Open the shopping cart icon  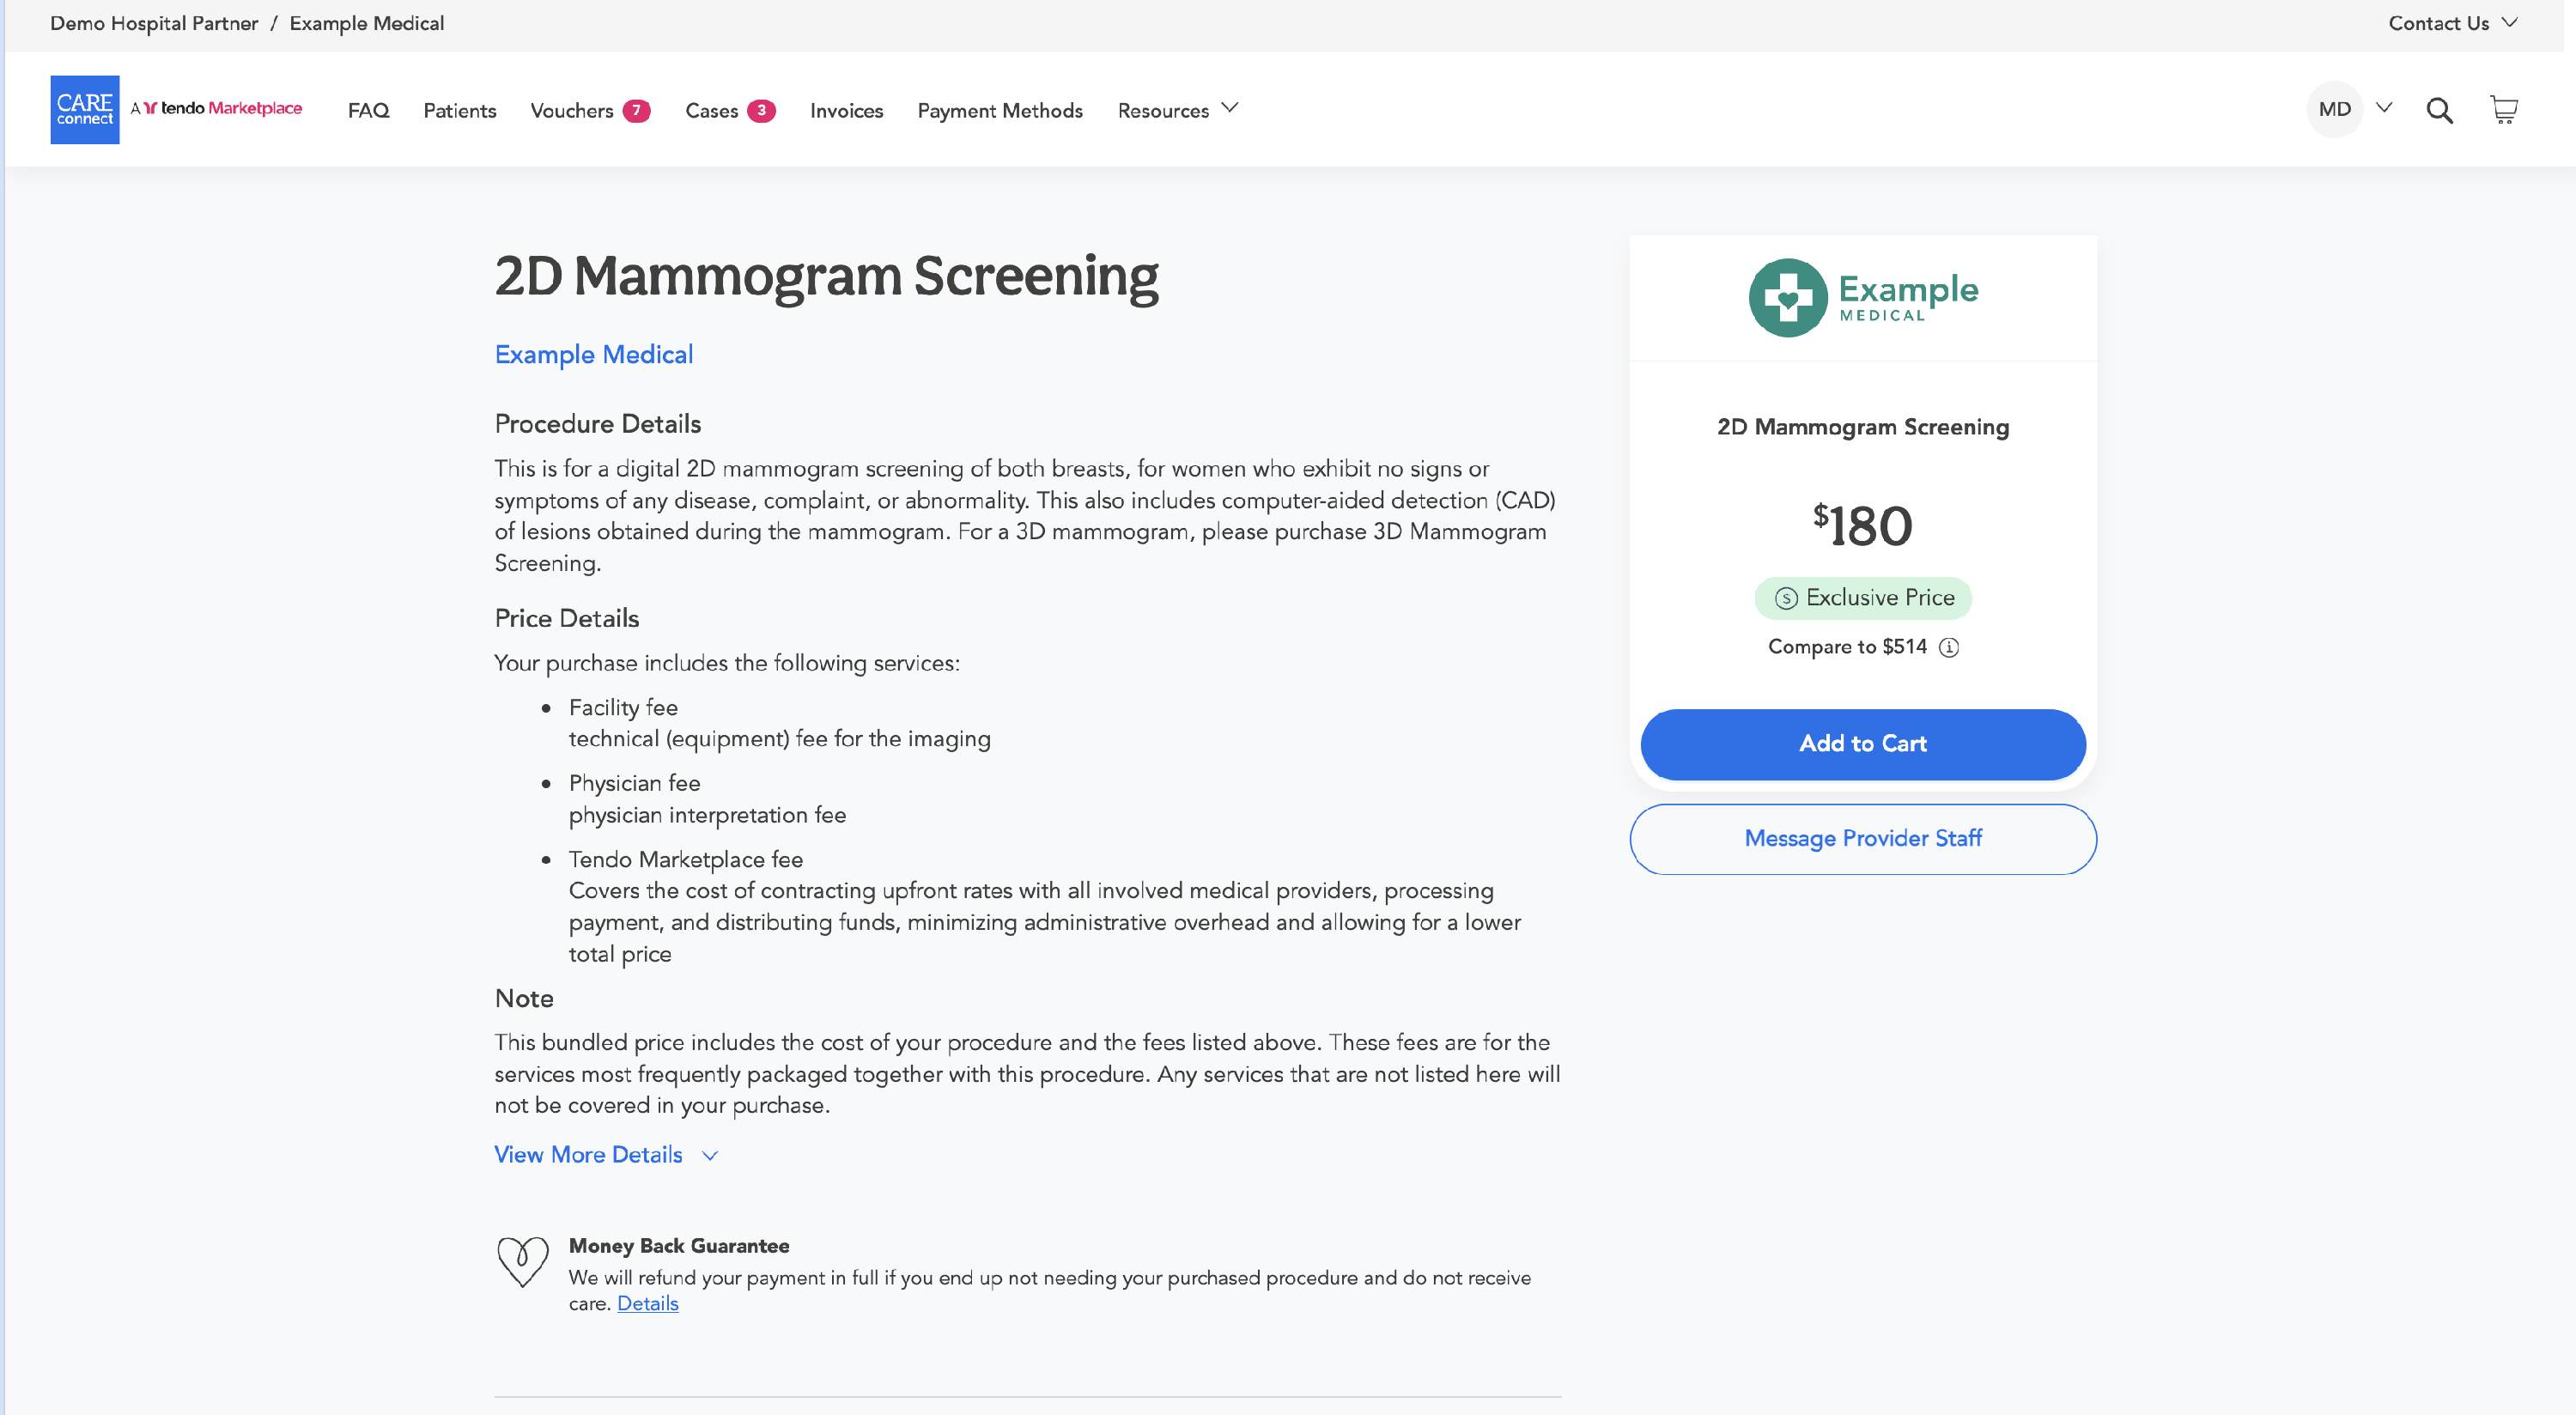2503,110
